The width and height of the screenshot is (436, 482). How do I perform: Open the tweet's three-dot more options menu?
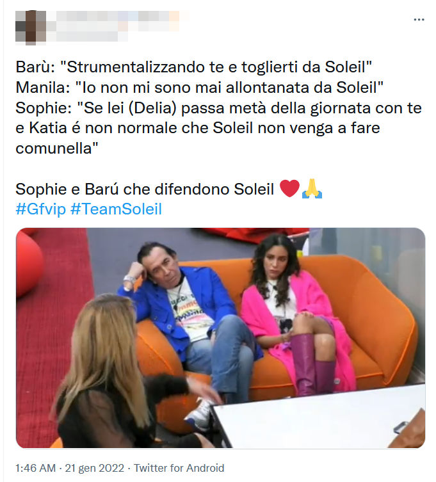pos(419,20)
